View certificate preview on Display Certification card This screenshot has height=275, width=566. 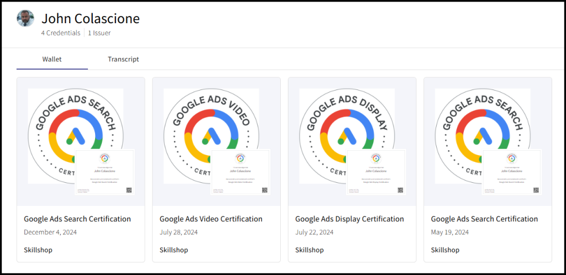[x=376, y=172]
